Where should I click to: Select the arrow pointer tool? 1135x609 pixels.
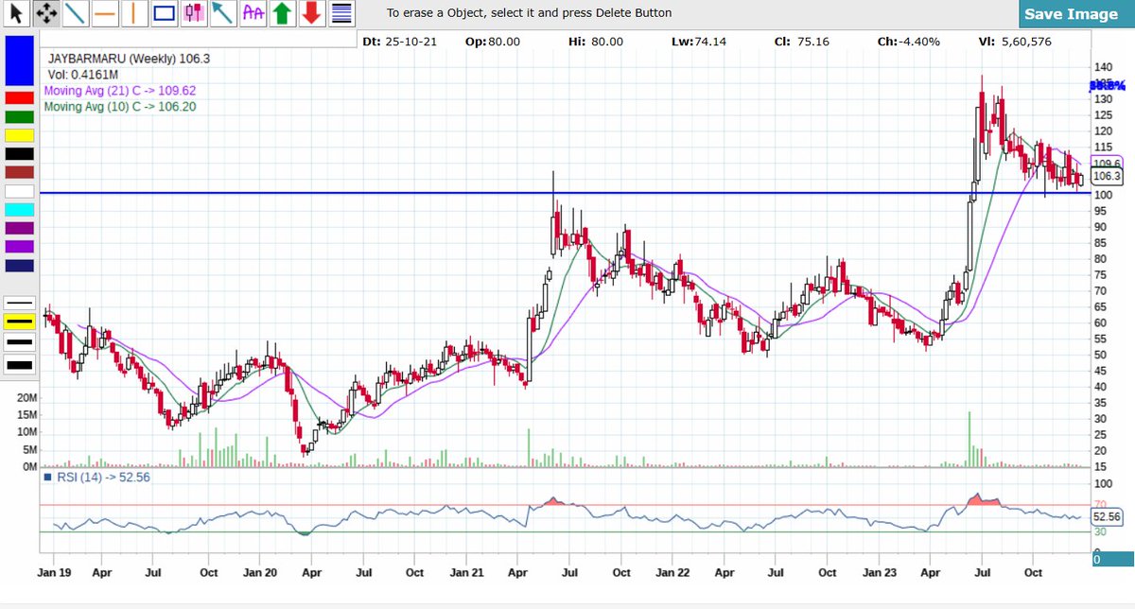(17, 13)
